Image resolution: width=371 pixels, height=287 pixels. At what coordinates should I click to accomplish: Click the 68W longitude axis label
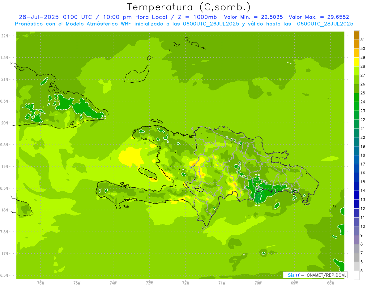coord(330,283)
